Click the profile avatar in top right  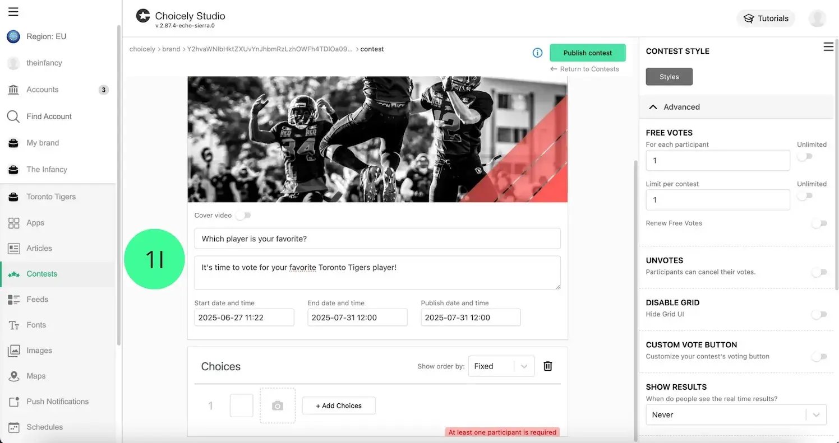[x=817, y=18]
